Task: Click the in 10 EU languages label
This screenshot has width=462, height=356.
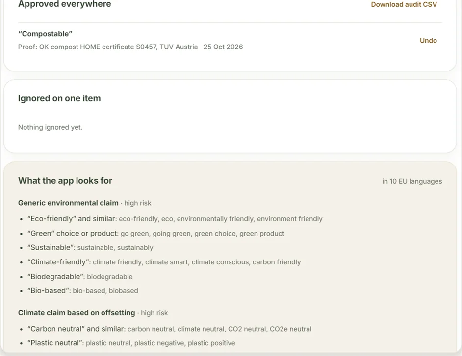Action: pyautogui.click(x=412, y=181)
